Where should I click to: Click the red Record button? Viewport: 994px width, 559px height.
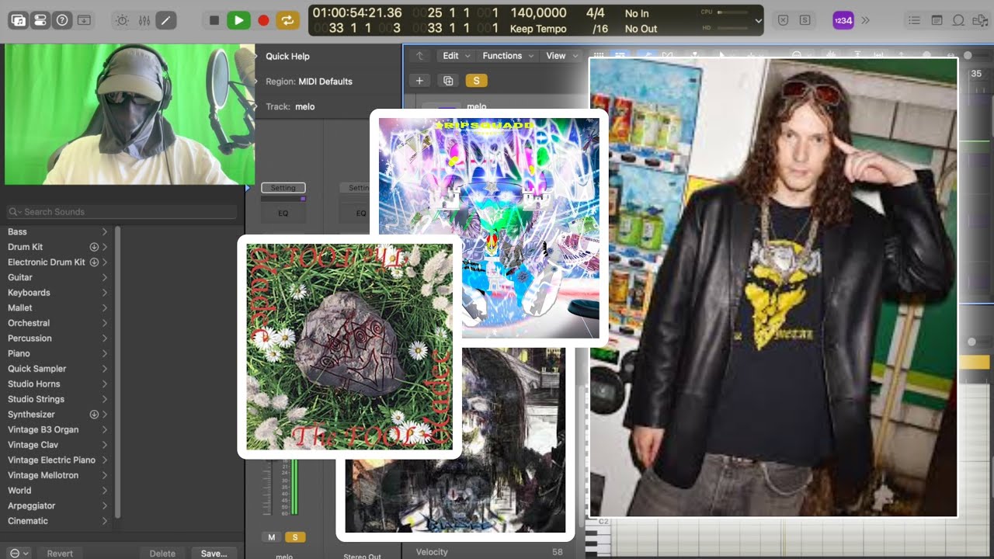[x=263, y=21]
